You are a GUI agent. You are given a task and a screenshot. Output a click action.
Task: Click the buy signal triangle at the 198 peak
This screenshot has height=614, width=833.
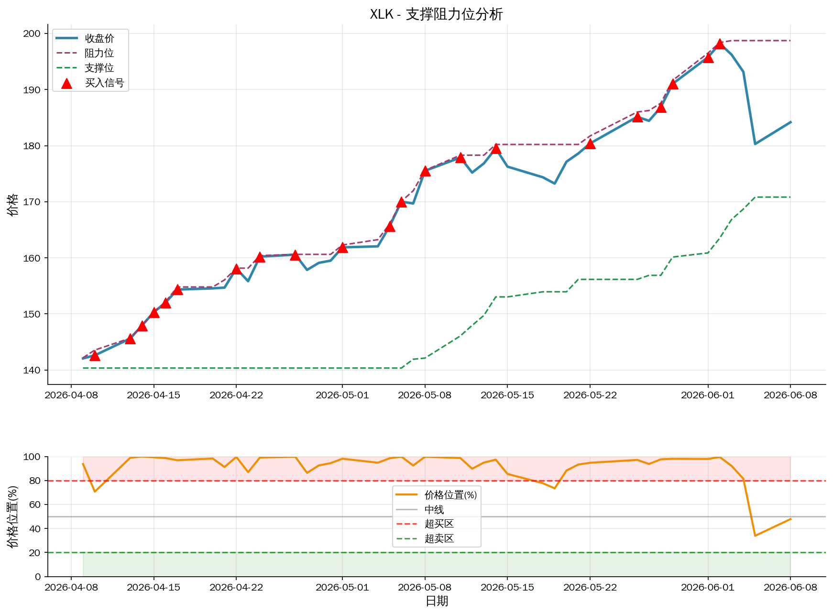[720, 44]
